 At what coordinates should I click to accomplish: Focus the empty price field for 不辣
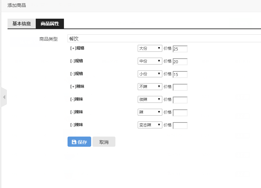(x=180, y=87)
